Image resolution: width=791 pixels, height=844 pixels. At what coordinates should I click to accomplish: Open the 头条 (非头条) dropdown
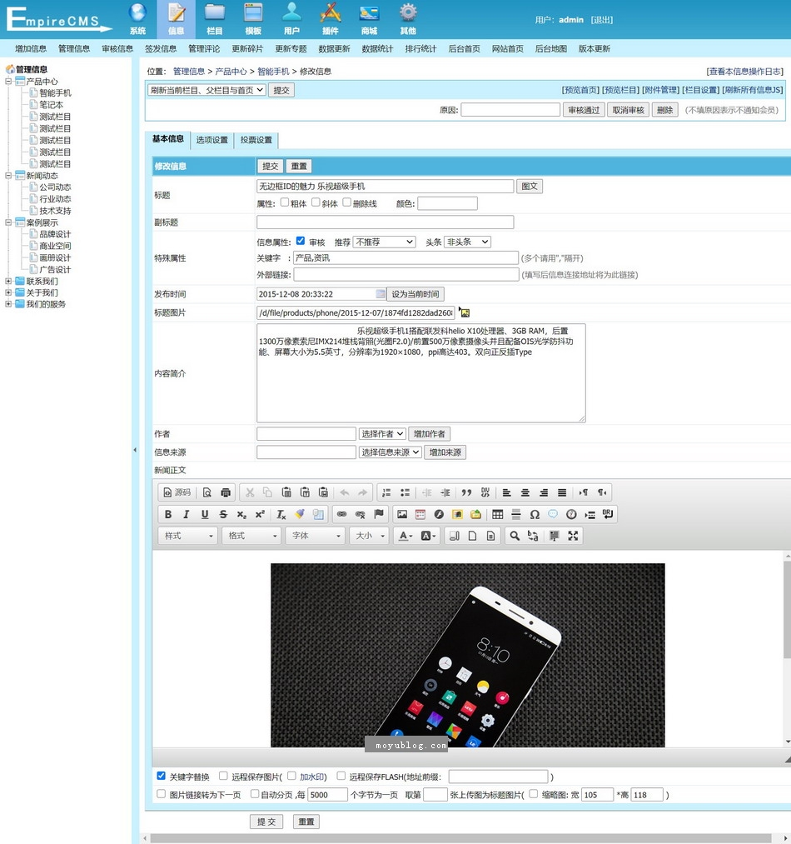tap(467, 242)
